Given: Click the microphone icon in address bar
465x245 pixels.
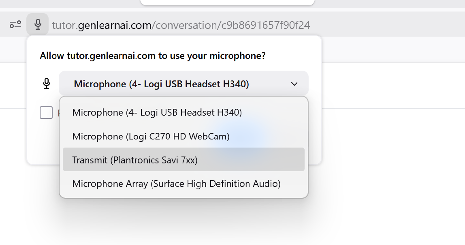Looking at the screenshot, I should (x=38, y=24).
